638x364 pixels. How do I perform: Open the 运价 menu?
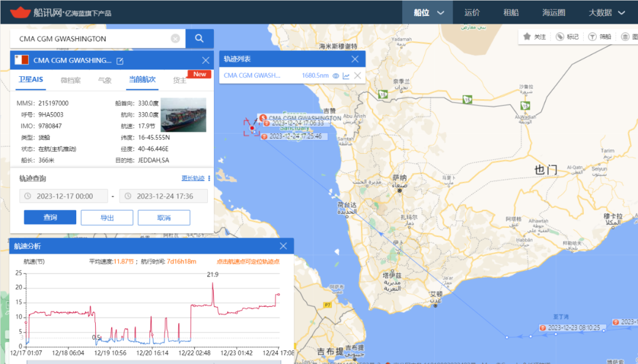[x=472, y=12]
